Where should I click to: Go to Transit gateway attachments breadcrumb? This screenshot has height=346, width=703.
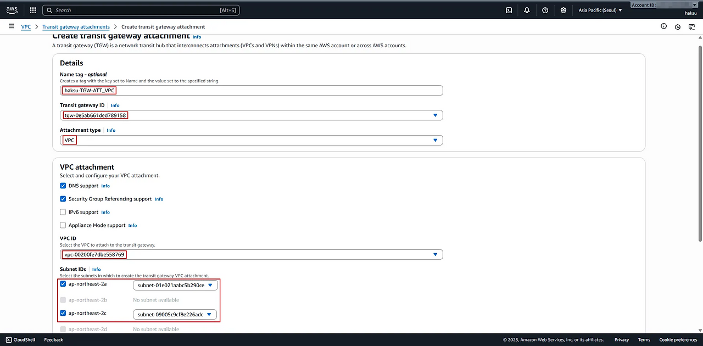click(x=76, y=26)
